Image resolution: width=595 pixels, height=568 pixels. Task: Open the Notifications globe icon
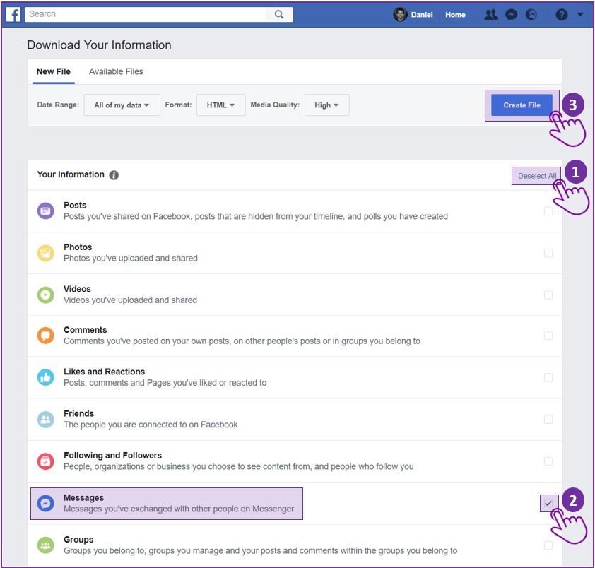point(531,14)
